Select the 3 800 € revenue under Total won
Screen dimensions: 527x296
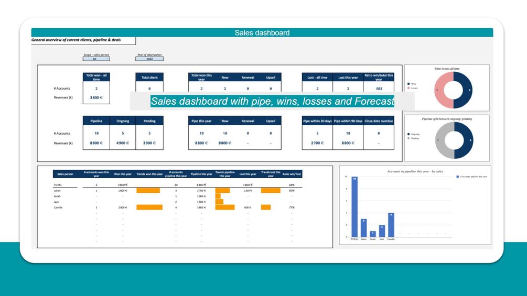[96, 97]
